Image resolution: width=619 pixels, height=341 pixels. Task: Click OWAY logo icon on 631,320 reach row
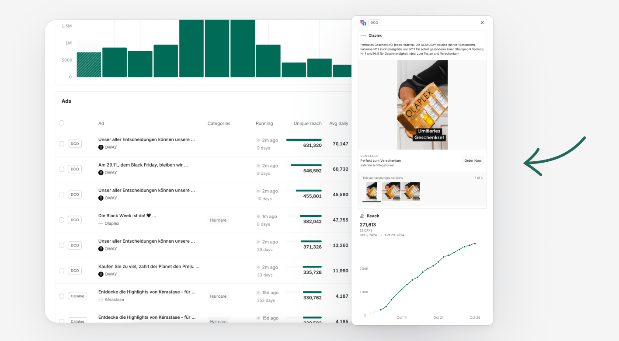click(x=101, y=147)
